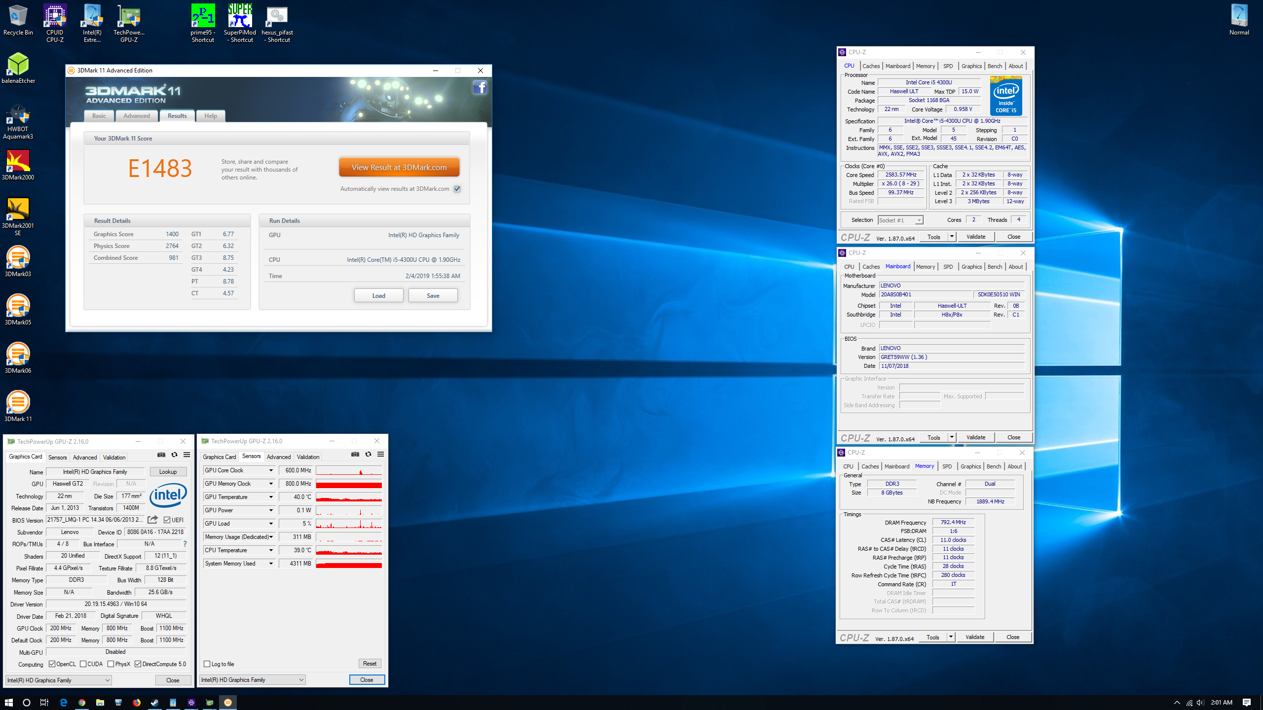Click Reset in GPU-Z Sensors window
This screenshot has height=710, width=1263.
[x=370, y=664]
